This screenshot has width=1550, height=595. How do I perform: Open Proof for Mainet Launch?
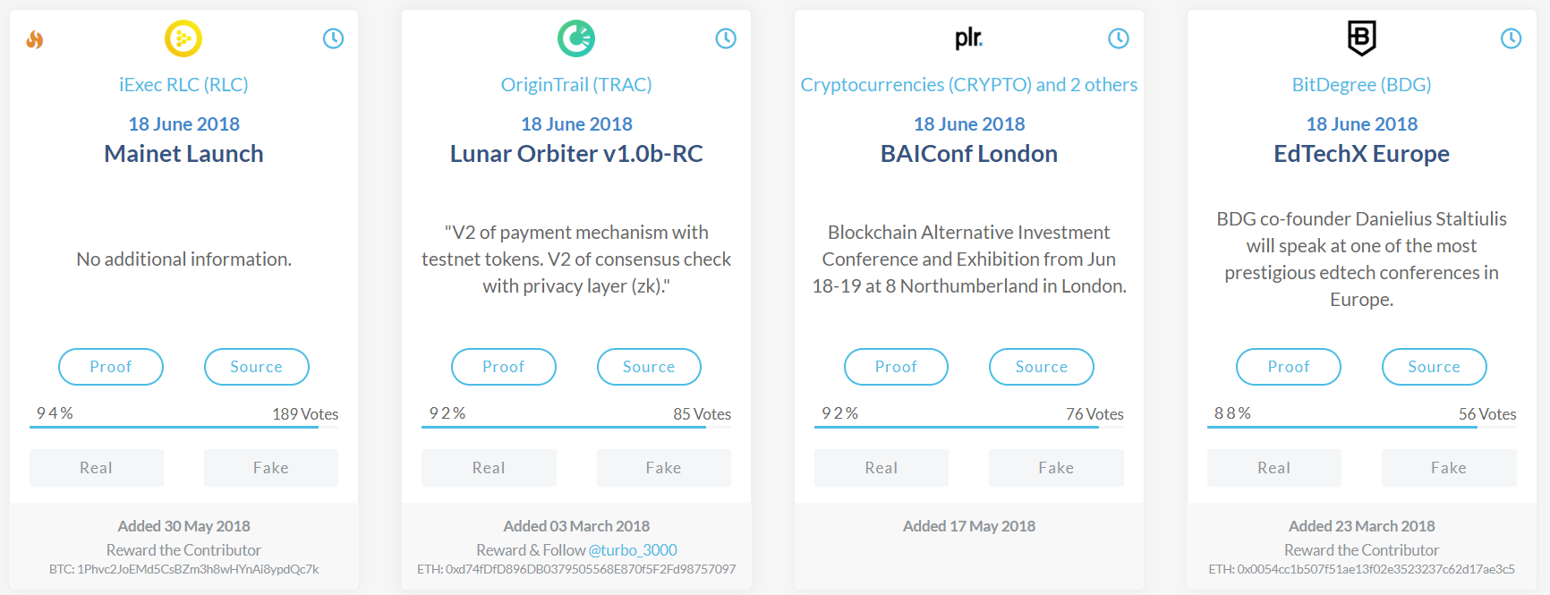[111, 367]
